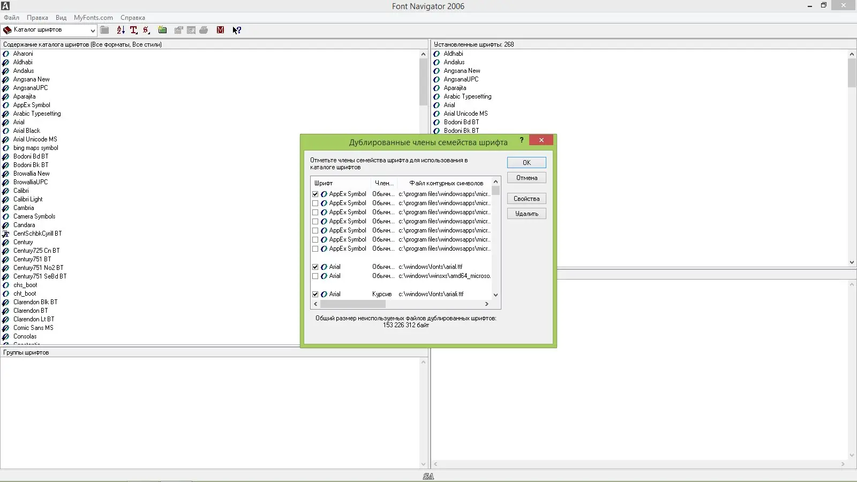
Task: Click the A-Z sort fonts toolbar icon
Action: [121, 30]
